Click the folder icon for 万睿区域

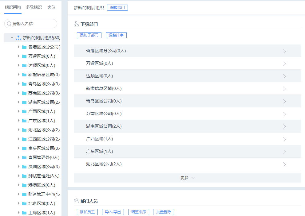coord(24,56)
